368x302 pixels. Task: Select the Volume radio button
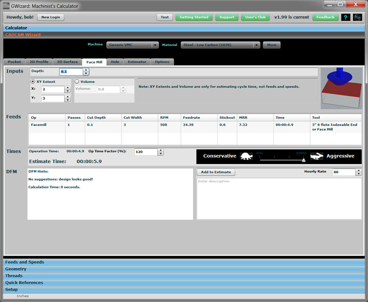click(77, 81)
